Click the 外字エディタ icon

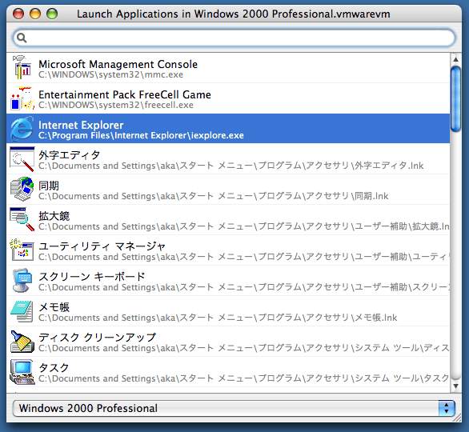pyautogui.click(x=22, y=159)
